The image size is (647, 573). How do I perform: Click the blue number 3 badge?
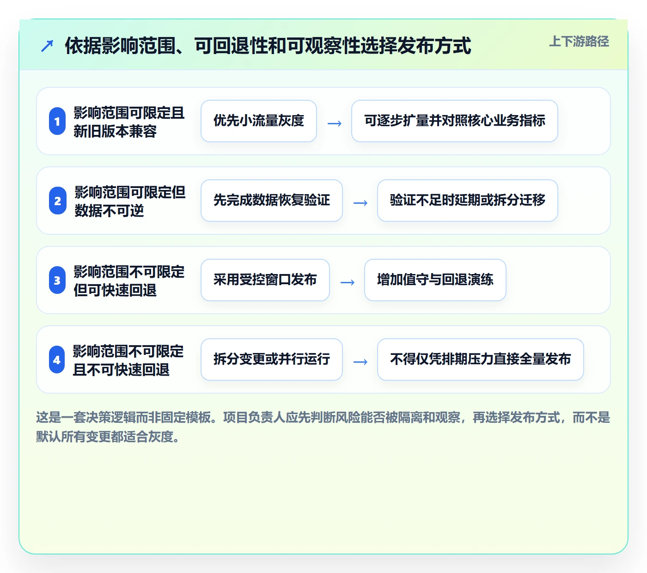pos(57,280)
